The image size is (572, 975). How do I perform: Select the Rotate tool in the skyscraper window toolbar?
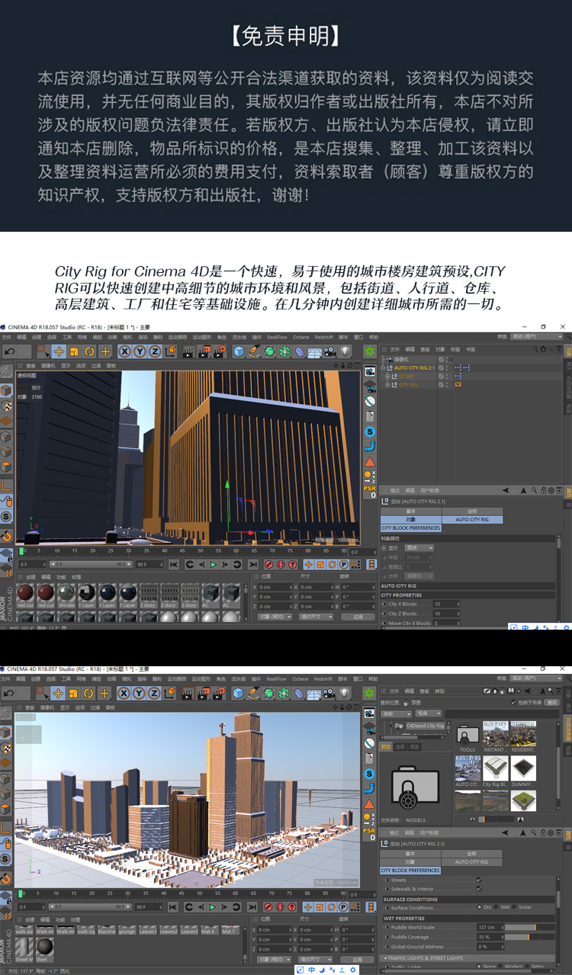[90, 351]
